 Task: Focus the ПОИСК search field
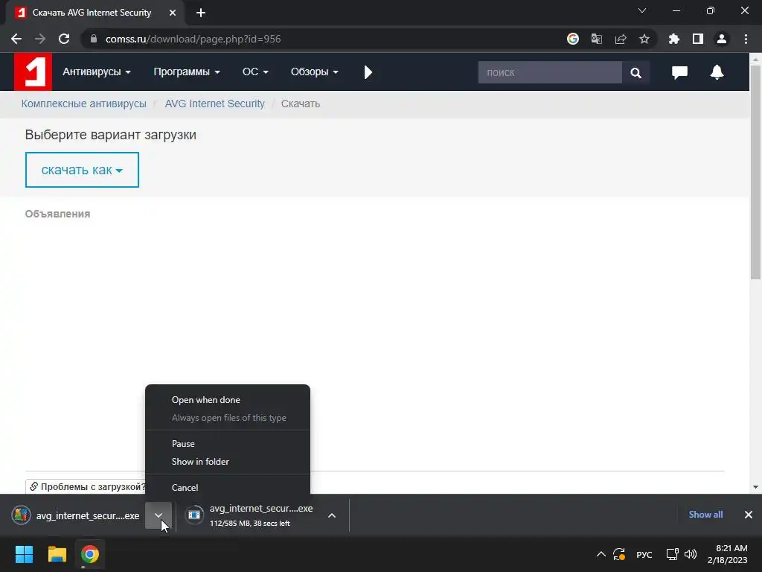tap(550, 72)
